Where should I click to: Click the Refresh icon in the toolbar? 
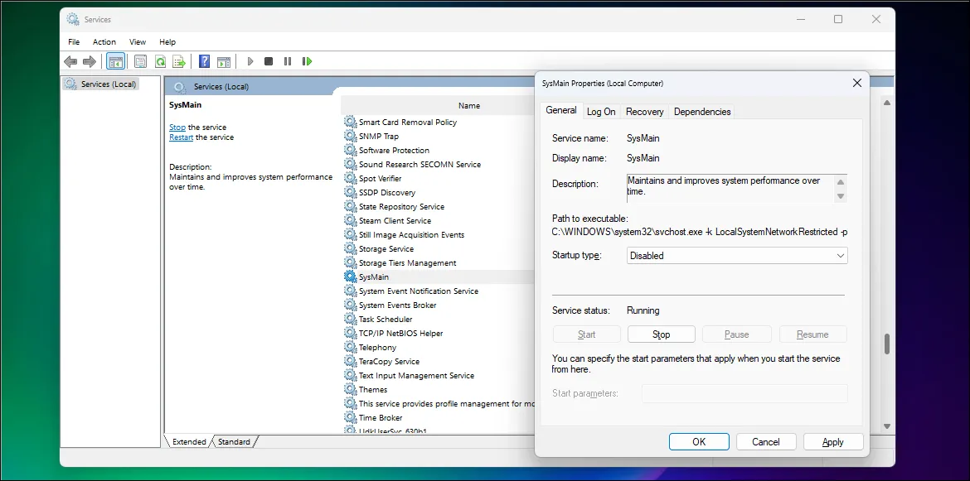160,60
